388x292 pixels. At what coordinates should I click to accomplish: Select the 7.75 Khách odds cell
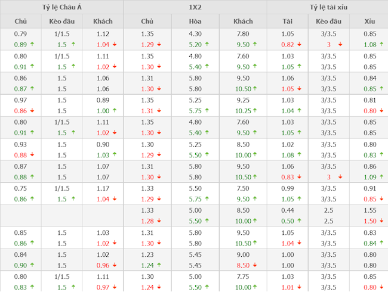click(x=244, y=277)
